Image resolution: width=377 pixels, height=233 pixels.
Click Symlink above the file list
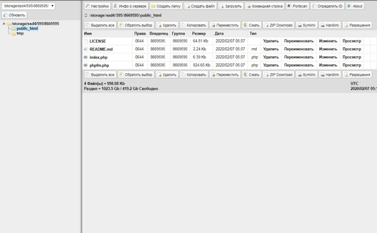(x=307, y=25)
